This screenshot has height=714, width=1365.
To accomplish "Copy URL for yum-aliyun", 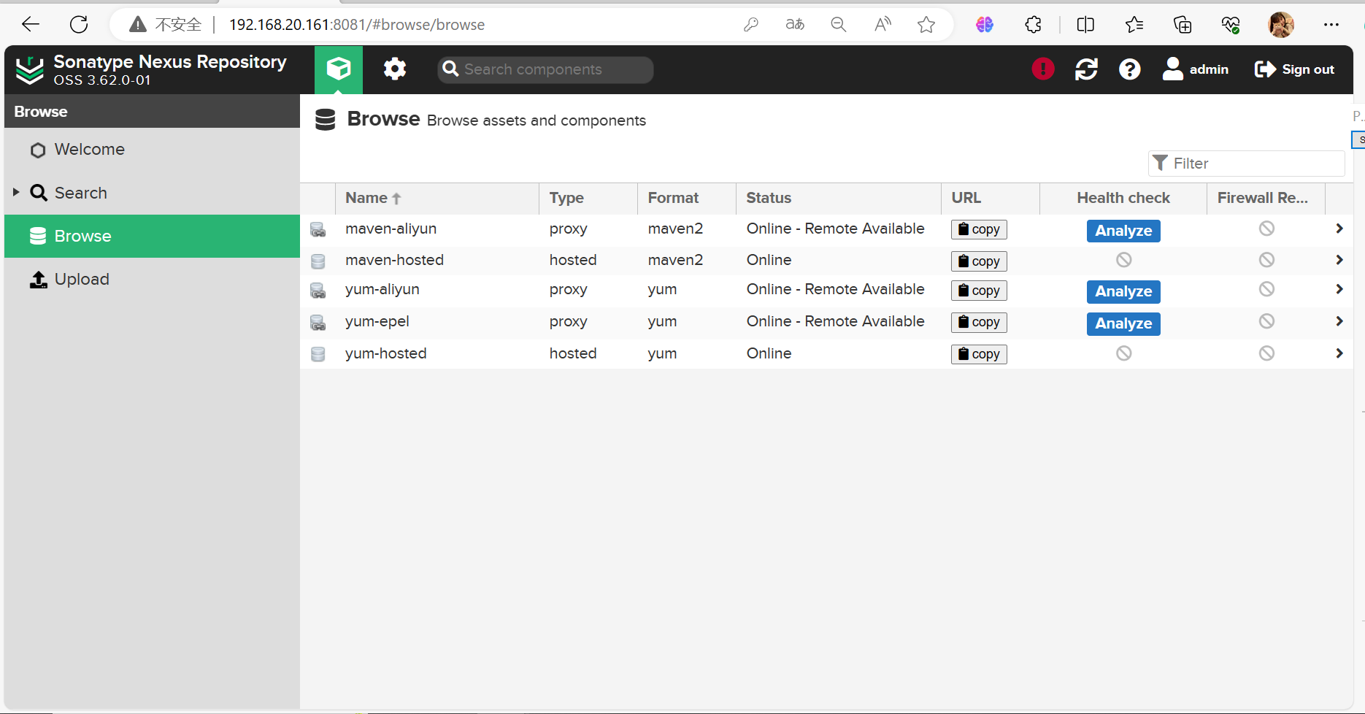I will pyautogui.click(x=979, y=291).
